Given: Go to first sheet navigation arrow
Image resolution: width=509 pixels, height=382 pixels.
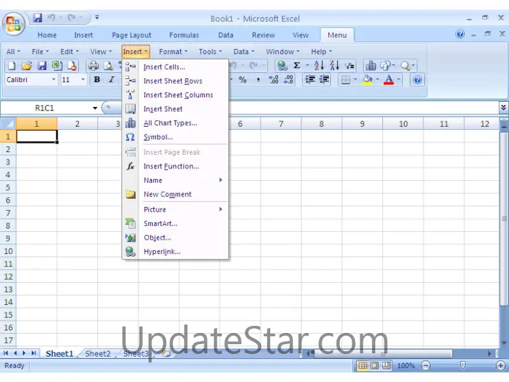Looking at the screenshot, I should click(5, 353).
